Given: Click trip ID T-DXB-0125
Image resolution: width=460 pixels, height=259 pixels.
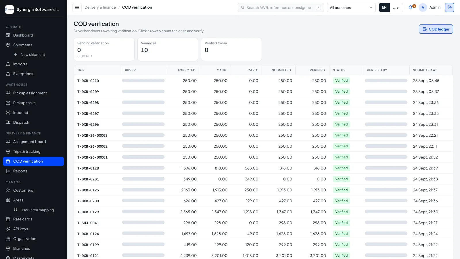Looking at the screenshot, I should pos(88,190).
